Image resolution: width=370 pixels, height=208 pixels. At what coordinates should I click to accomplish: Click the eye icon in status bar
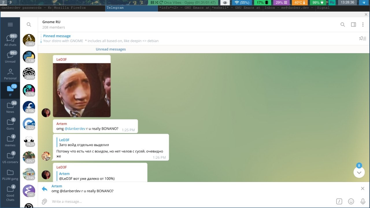[225, 2]
